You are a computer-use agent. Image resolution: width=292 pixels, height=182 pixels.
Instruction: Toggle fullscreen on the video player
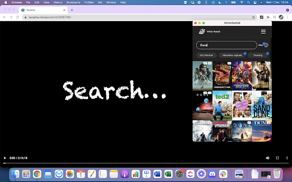pos(277,158)
